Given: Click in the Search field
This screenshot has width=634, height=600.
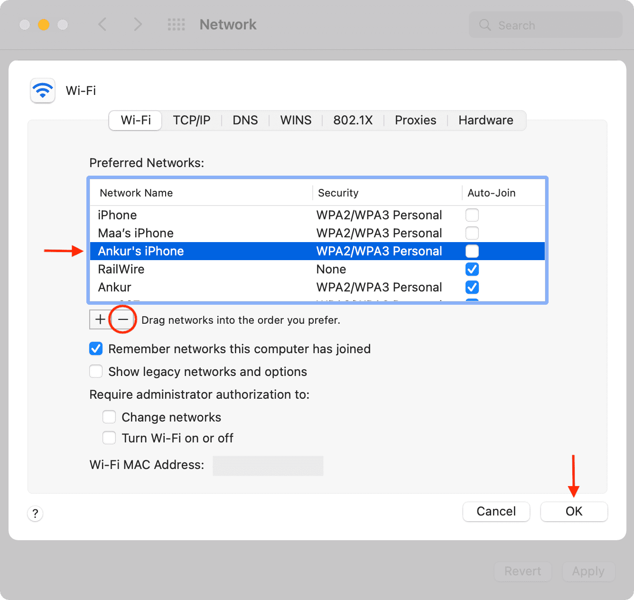Looking at the screenshot, I should (x=545, y=25).
